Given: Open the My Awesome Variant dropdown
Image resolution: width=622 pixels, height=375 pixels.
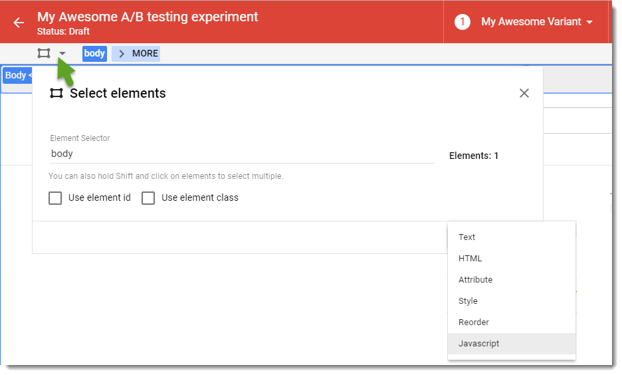Looking at the screenshot, I should (x=536, y=22).
